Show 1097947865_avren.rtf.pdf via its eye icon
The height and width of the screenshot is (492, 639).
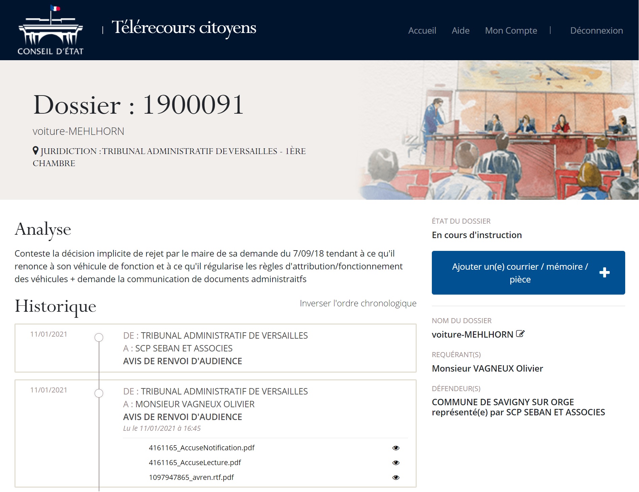[396, 478]
